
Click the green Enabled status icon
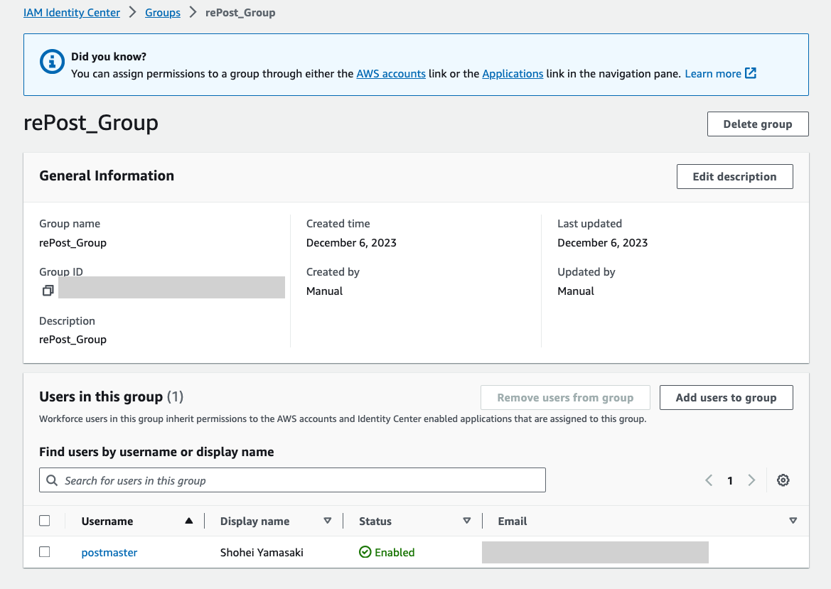[x=365, y=552]
